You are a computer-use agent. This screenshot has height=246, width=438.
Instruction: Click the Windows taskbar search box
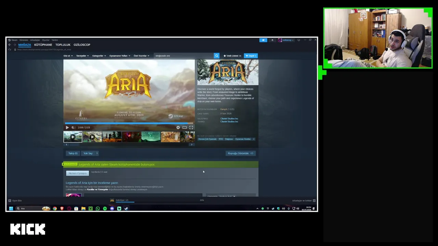tap(33, 208)
